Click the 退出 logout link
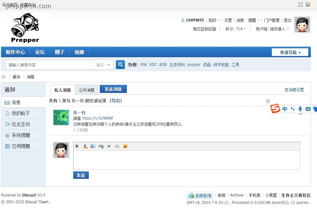 (x=287, y=20)
